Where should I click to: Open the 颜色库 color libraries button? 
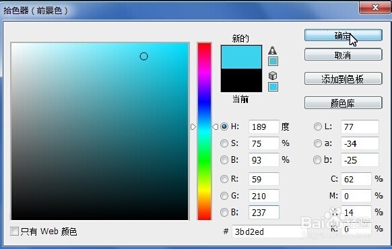click(x=344, y=103)
